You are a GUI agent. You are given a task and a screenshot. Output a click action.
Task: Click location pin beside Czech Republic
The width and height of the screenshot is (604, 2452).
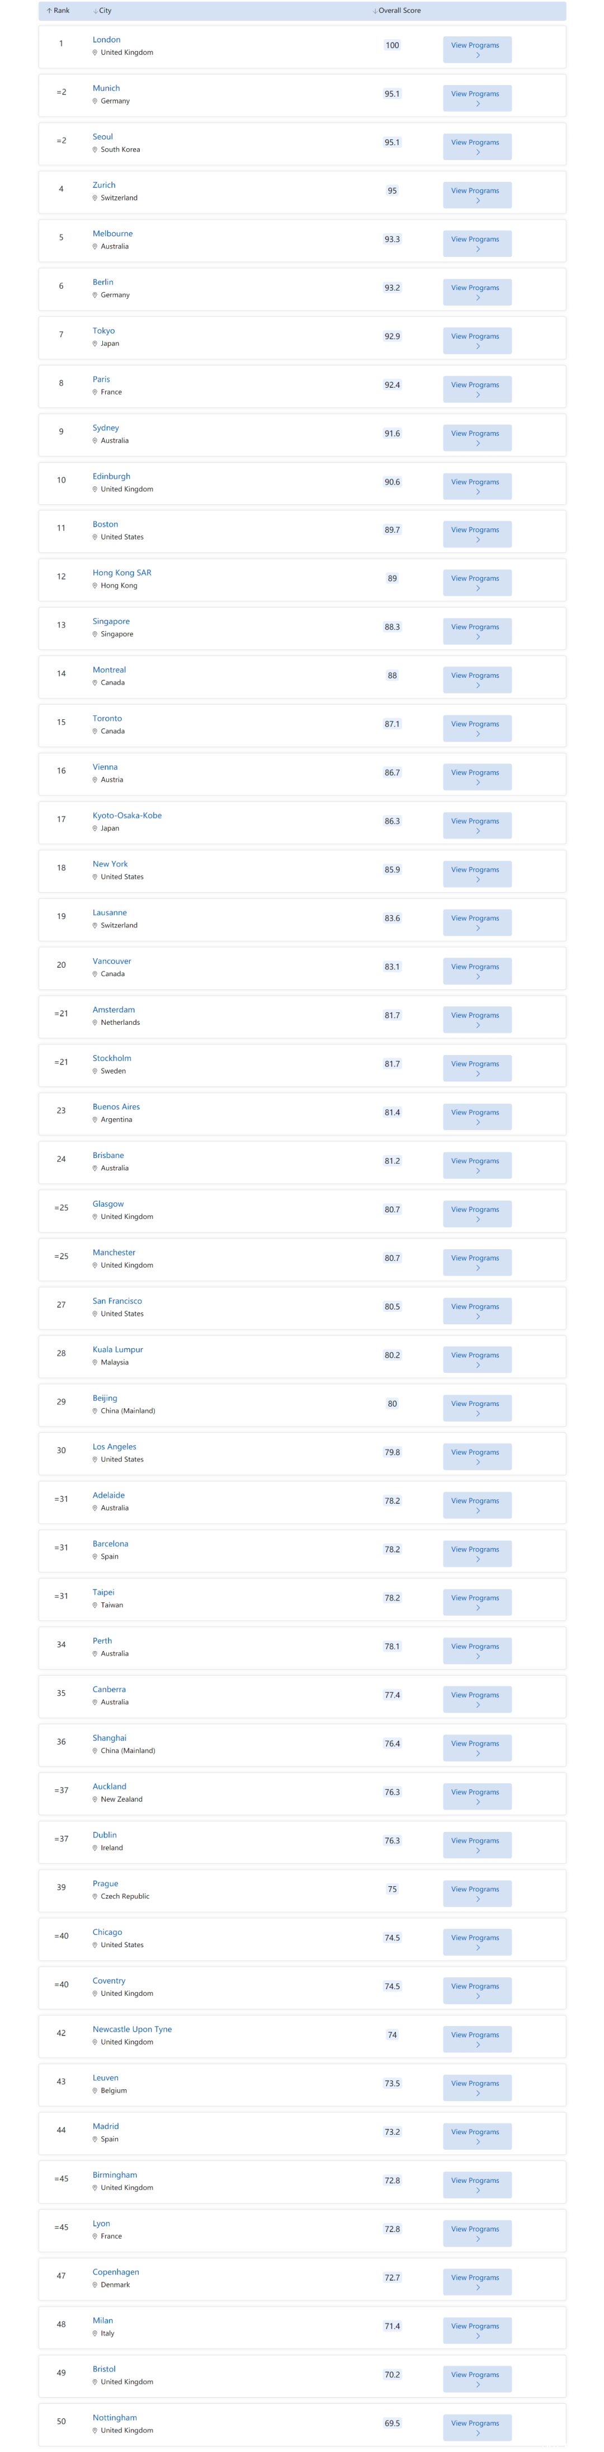point(95,1896)
